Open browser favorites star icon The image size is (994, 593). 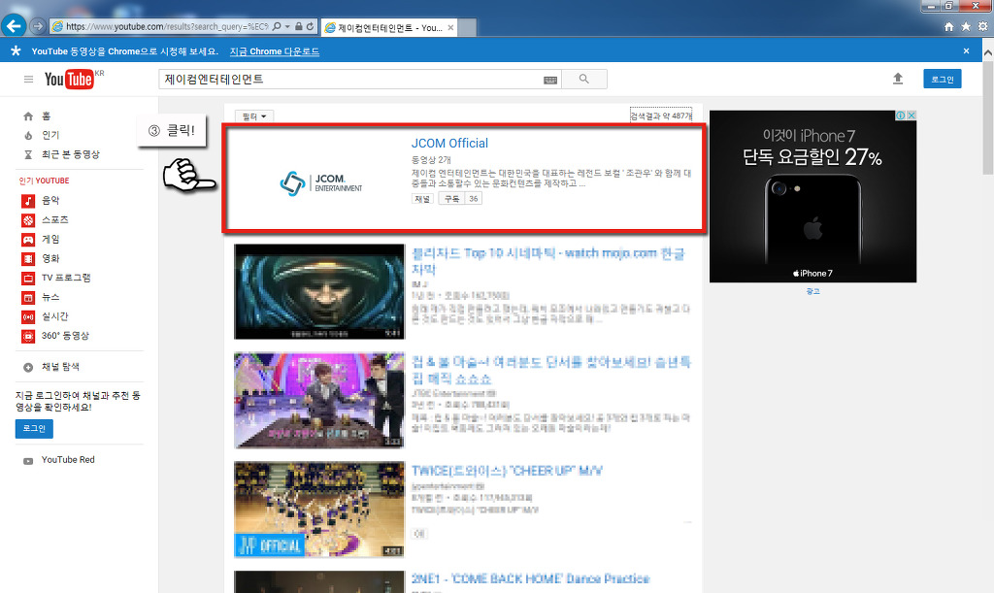(x=966, y=26)
